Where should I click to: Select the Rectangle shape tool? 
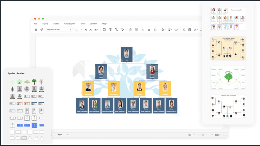pos(104,30)
